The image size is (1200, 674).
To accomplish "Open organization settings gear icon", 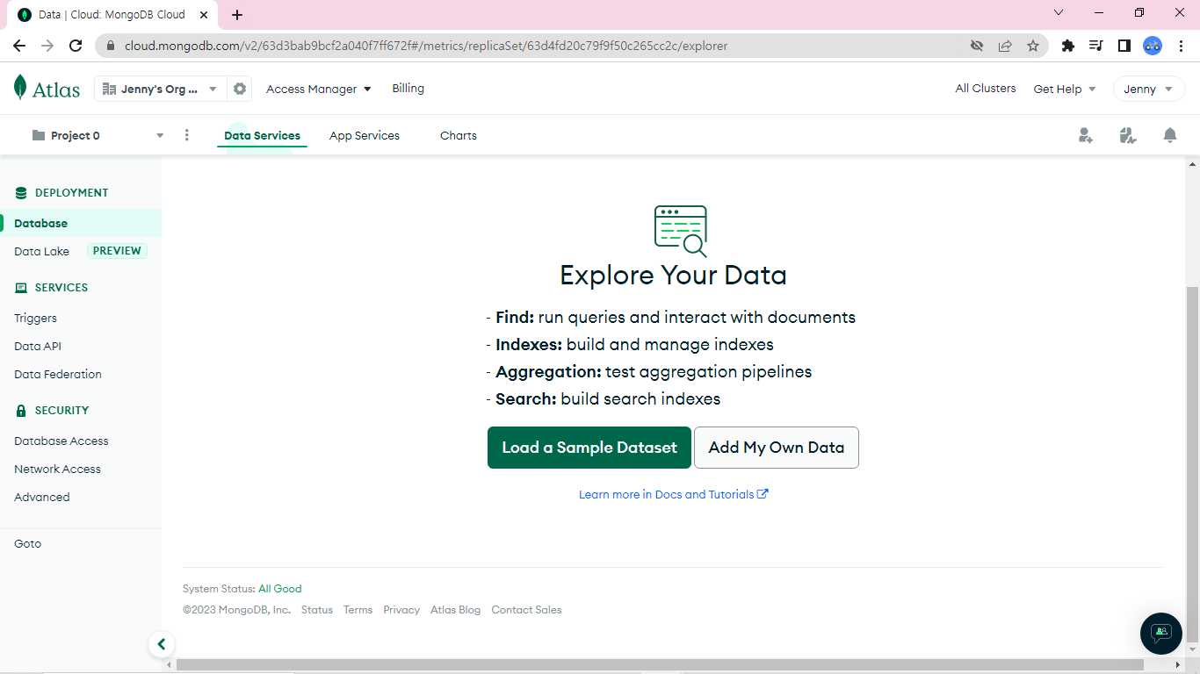I will coord(239,89).
